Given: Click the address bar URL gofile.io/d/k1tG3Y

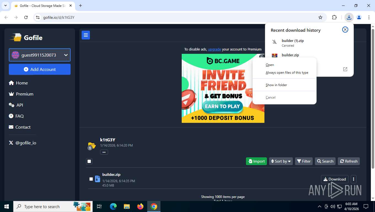Looking at the screenshot, I should (59, 17).
